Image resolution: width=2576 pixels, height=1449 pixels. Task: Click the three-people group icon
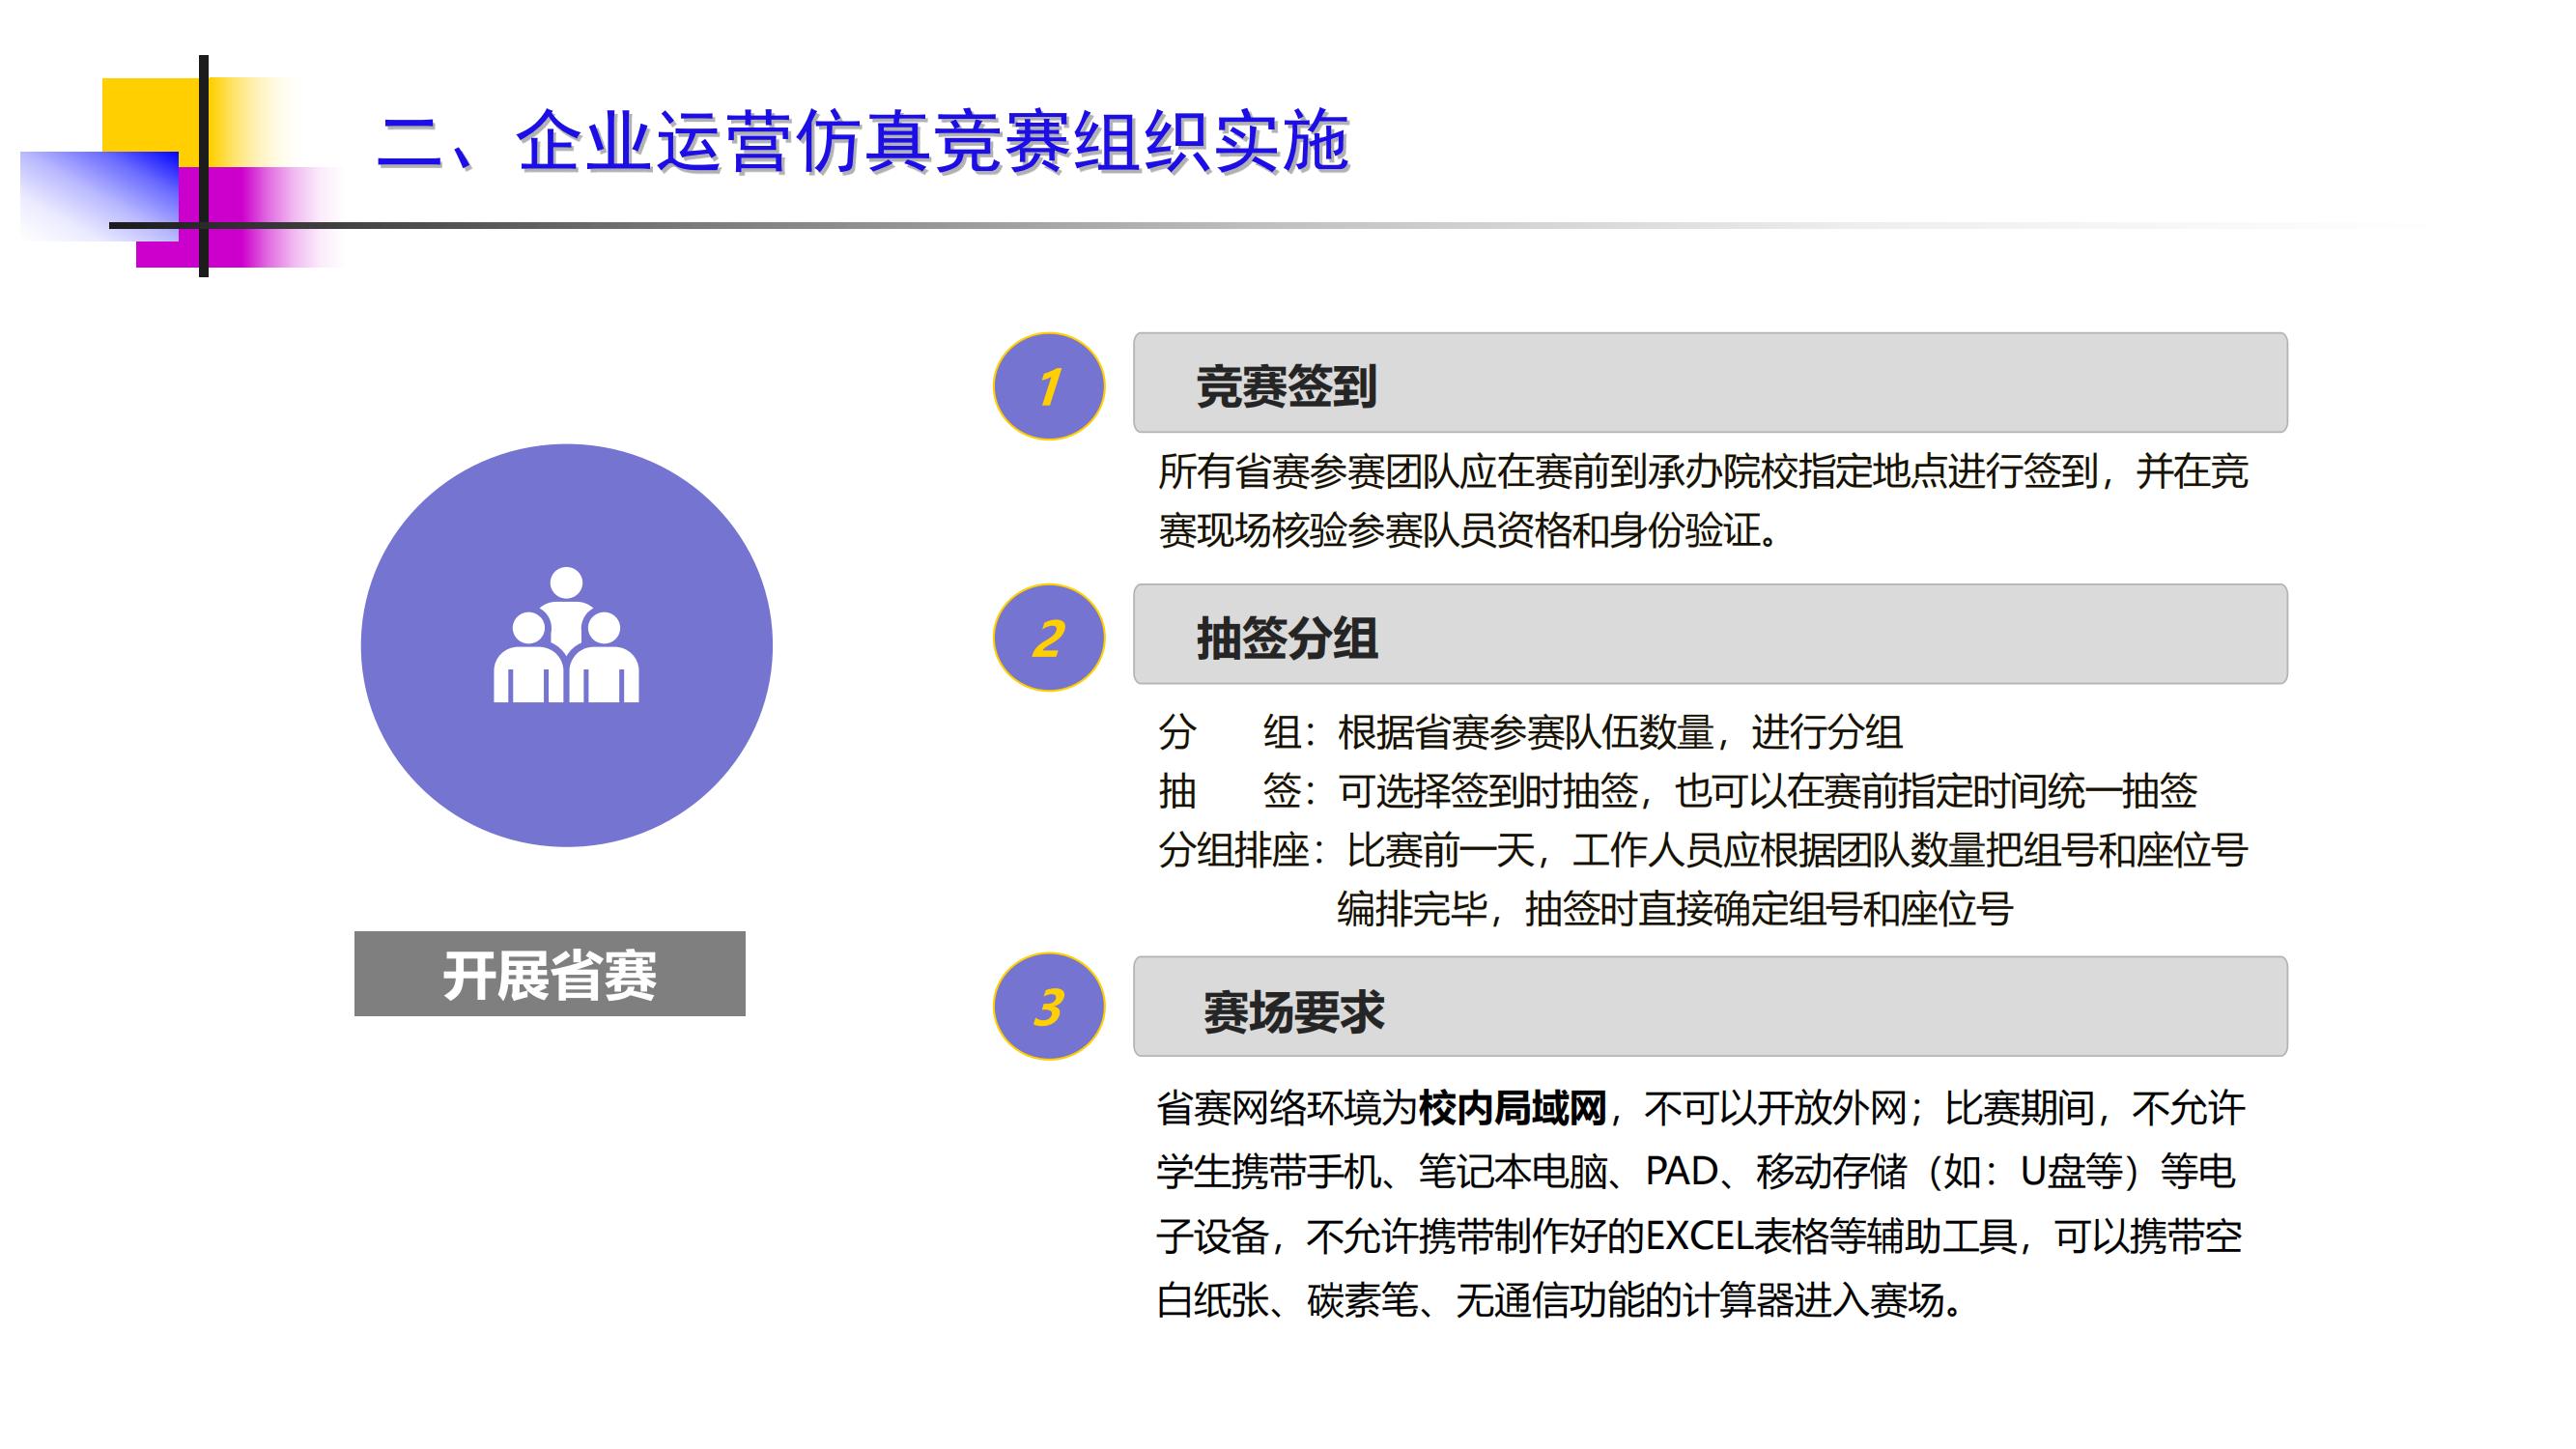566,635
